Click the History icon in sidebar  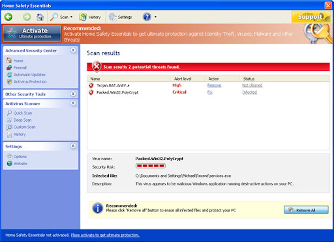click(x=9, y=135)
